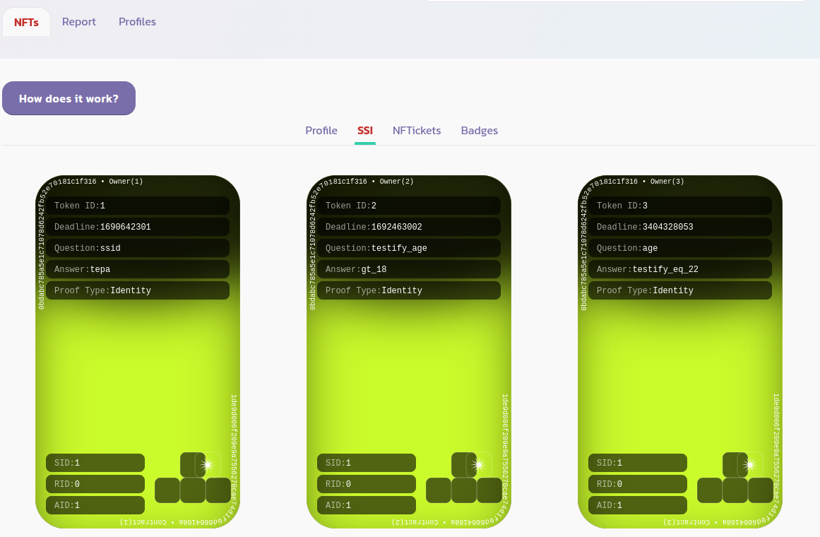
Task: Click the sparkle icon on Owner(3) card
Action: (x=749, y=464)
